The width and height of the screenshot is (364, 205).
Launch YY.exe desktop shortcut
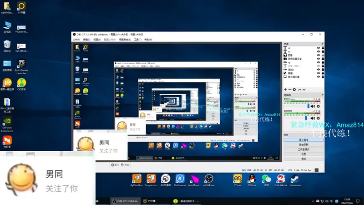[237, 180]
